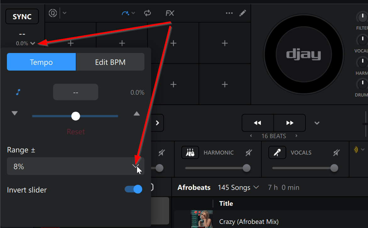
Task: Click the FX effects icon
Action: tap(170, 13)
